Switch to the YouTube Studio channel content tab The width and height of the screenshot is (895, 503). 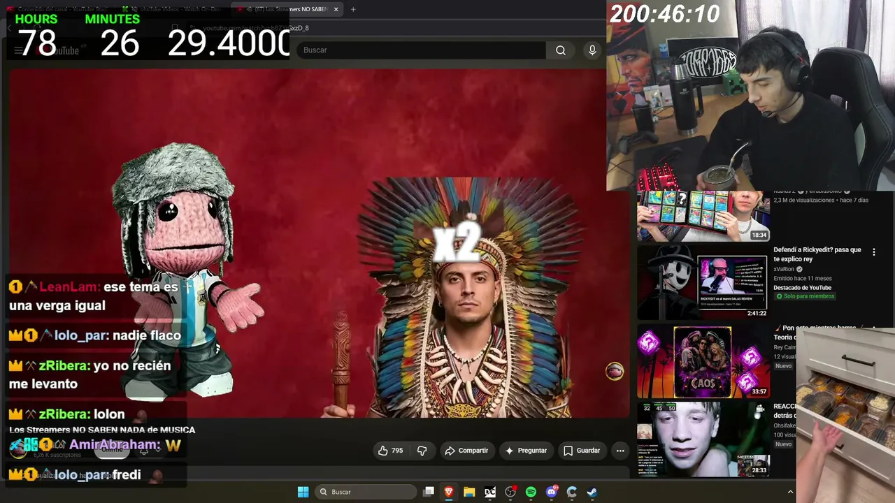pyautogui.click(x=56, y=9)
